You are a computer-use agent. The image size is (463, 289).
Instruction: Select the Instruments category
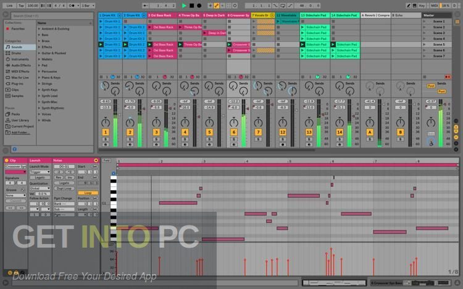[x=20, y=59]
